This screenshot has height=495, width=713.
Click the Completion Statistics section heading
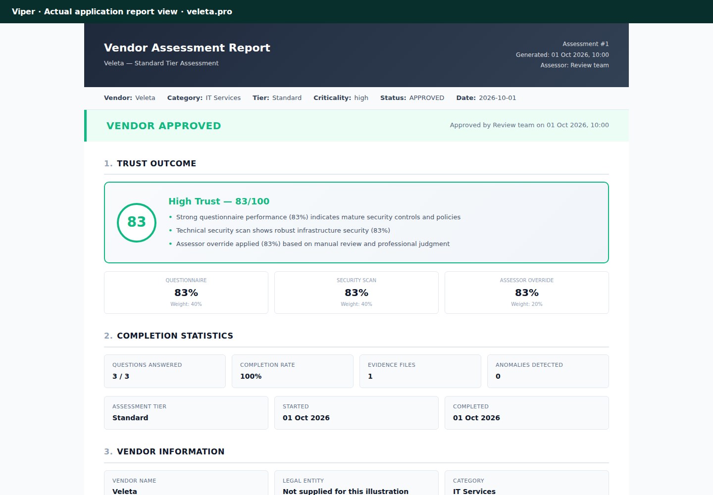[168, 336]
